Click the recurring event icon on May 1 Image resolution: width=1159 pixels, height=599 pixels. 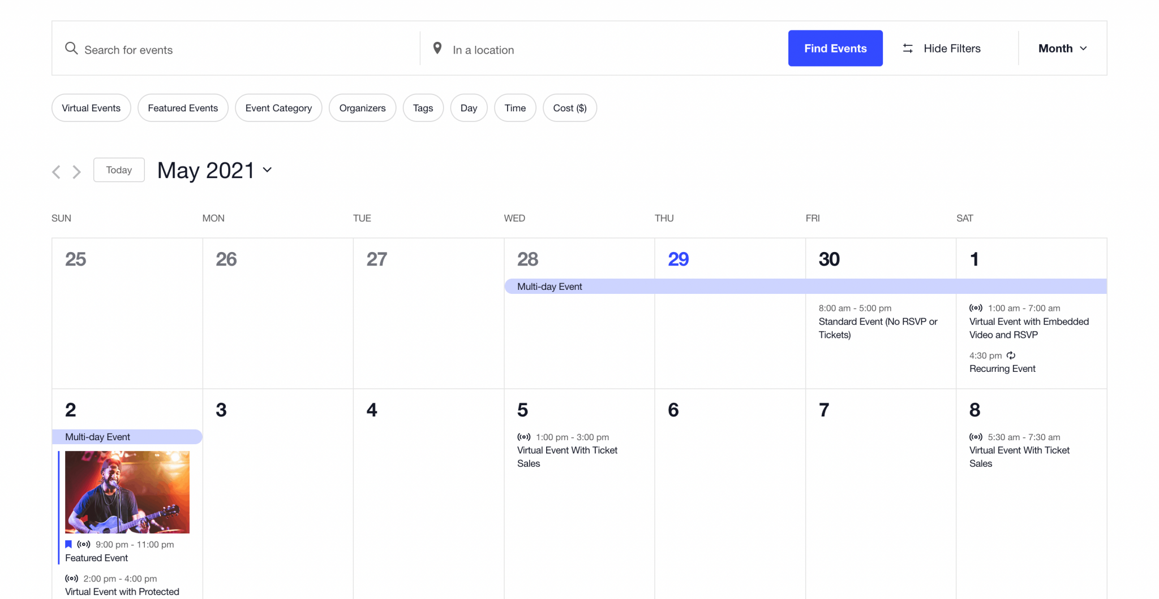coord(1011,355)
